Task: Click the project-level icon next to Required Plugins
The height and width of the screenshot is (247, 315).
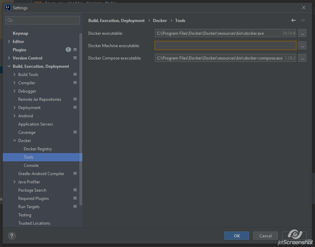Action: pos(75,198)
